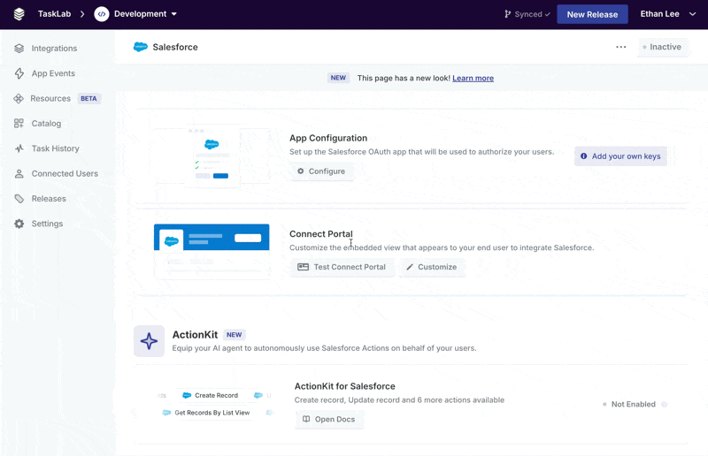Click the window icon on Test Connect Portal
Screen dimensions: 708x456
pos(303,267)
